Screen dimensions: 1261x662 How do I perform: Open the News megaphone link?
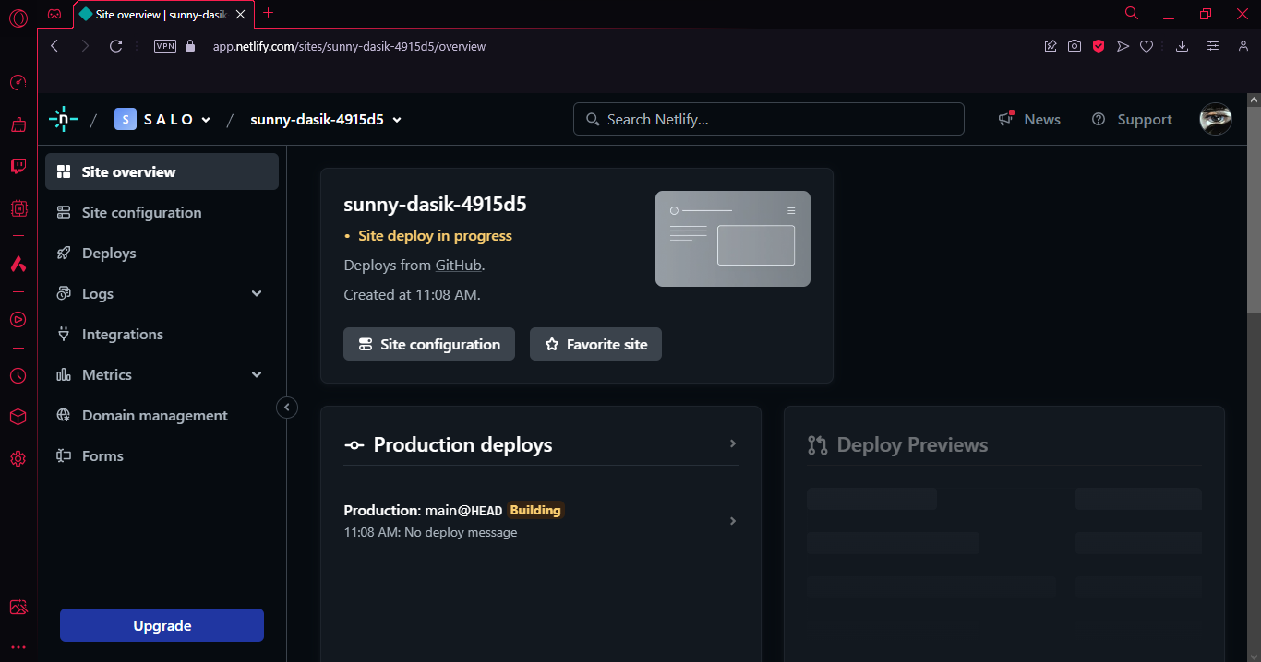[1029, 119]
